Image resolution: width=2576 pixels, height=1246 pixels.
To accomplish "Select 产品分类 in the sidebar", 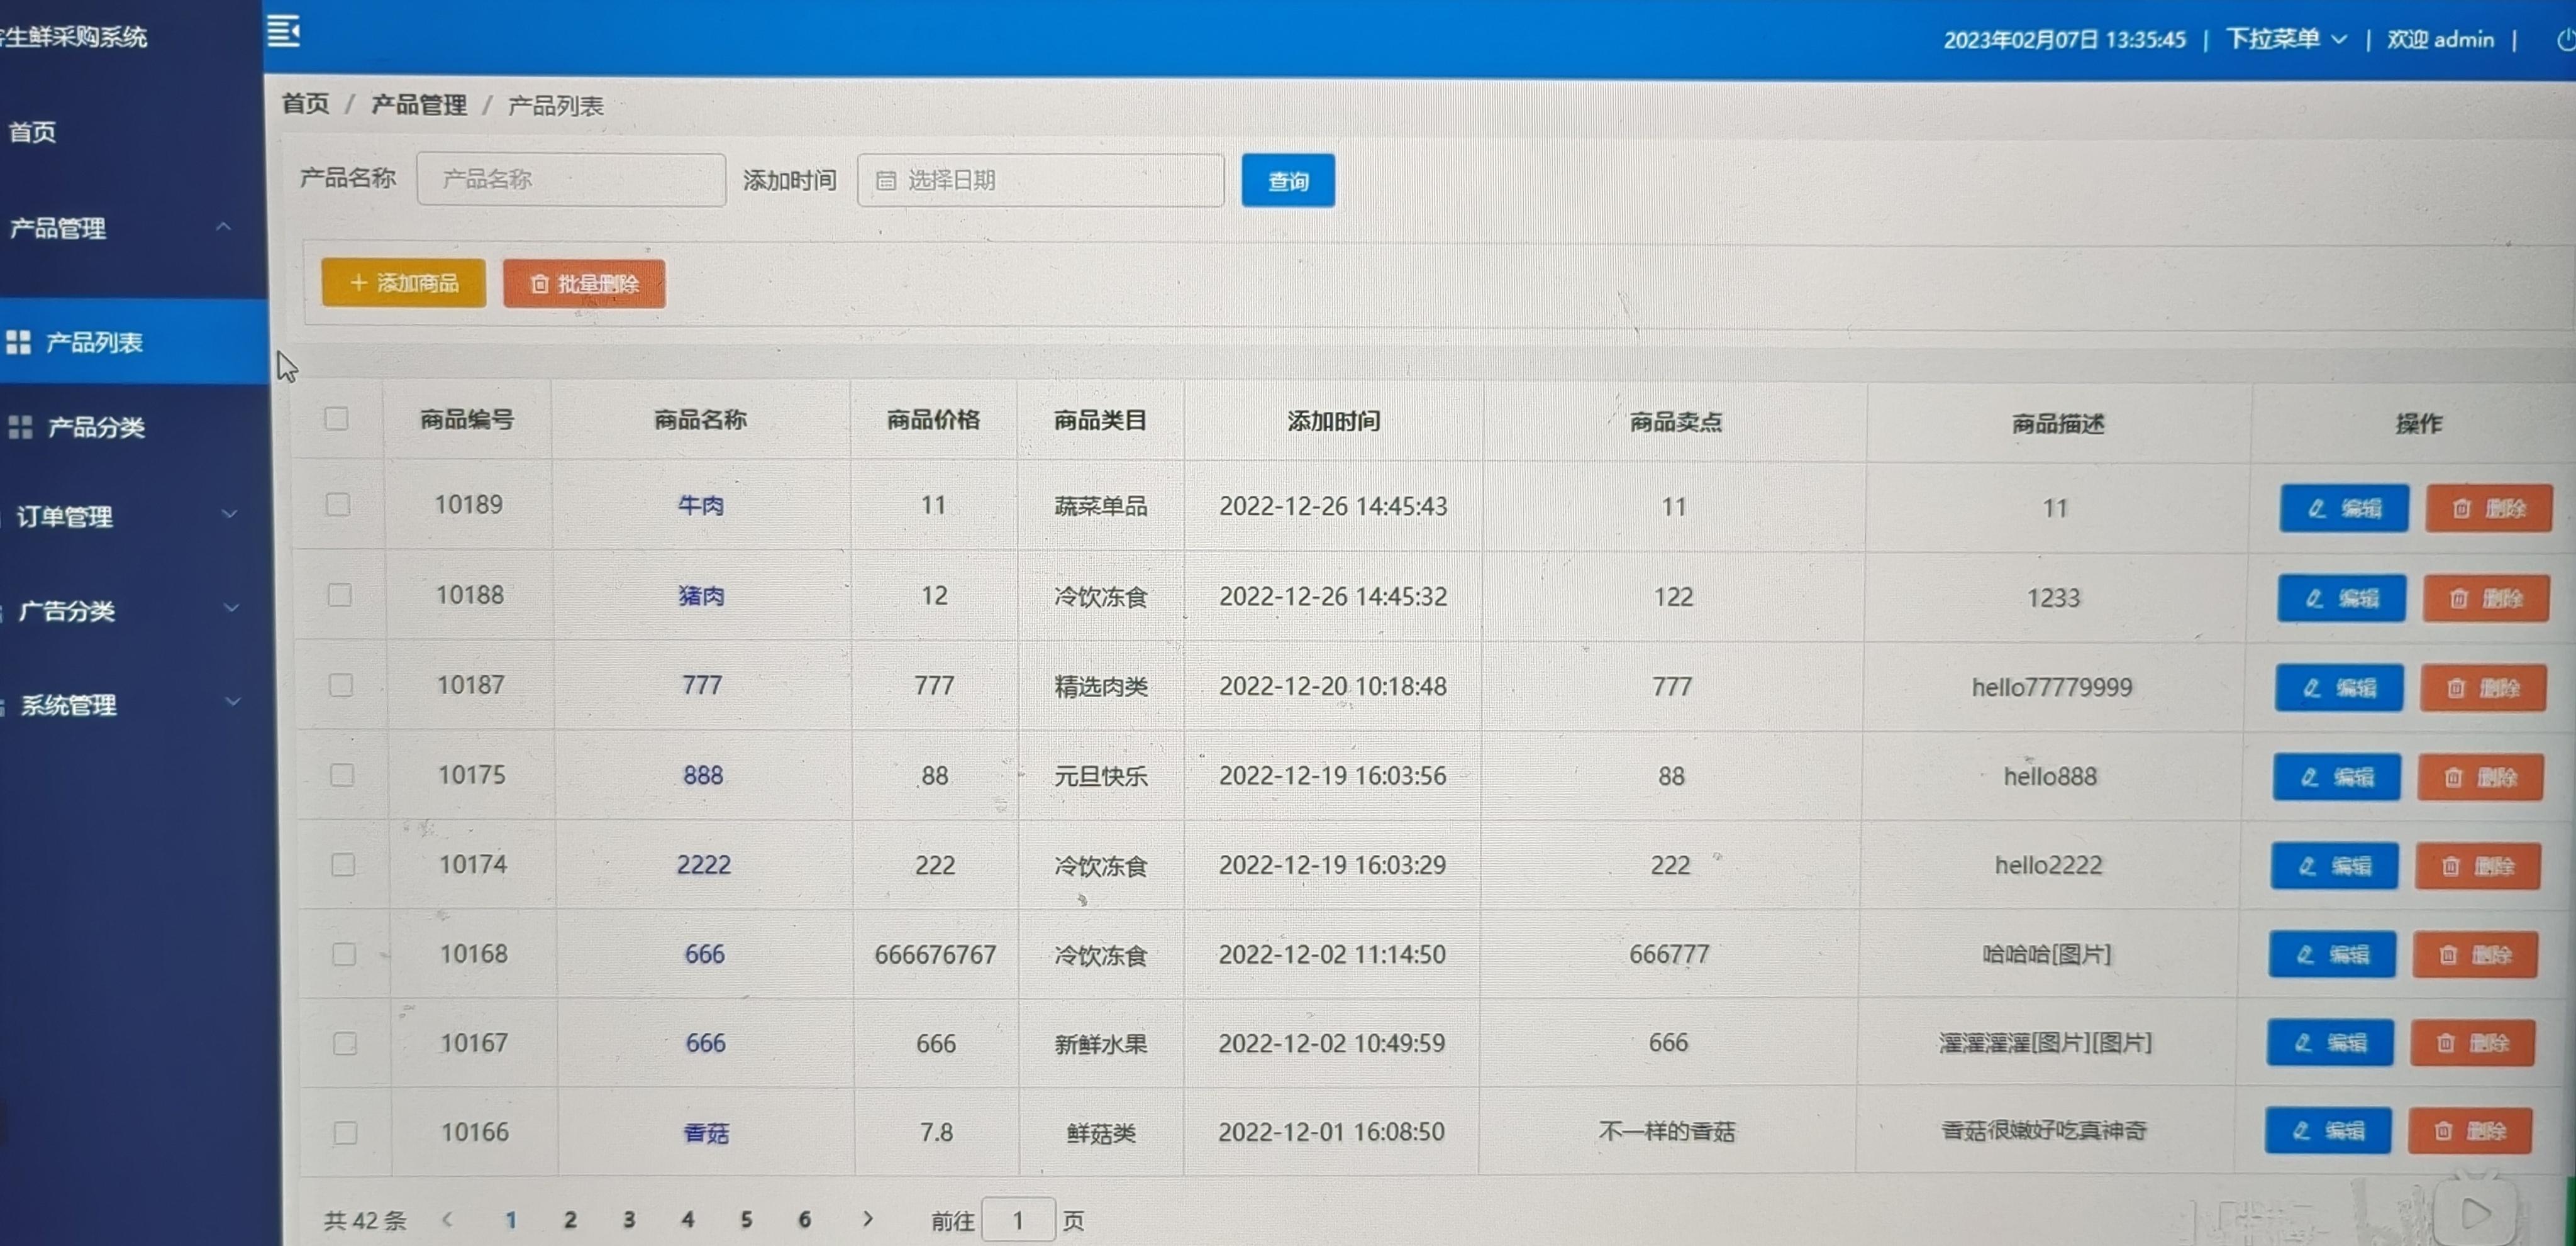I will (134, 427).
